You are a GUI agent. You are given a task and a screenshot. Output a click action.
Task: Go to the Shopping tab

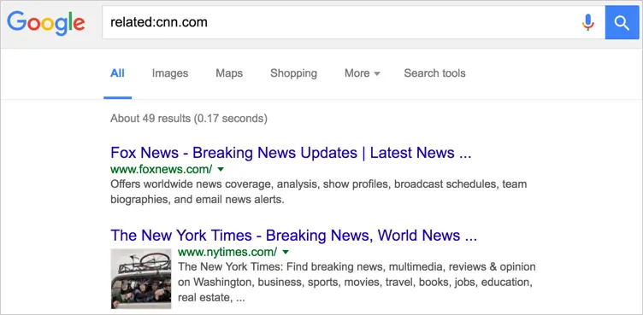[293, 73]
